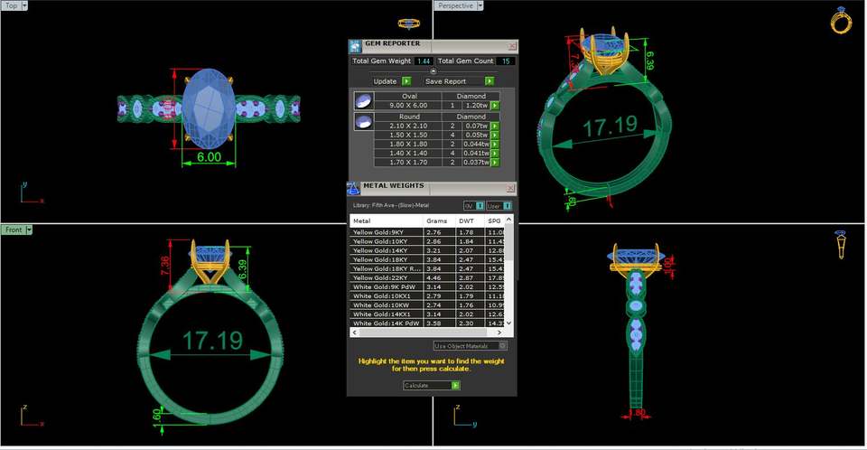This screenshot has height=450, width=867.
Task: Open the Front viewport dropdown arrow
Action: click(x=29, y=230)
